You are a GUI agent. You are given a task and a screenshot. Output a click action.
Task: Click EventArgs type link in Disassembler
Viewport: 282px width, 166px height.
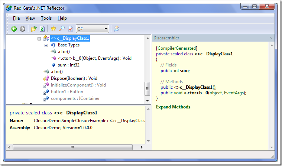[234, 93]
